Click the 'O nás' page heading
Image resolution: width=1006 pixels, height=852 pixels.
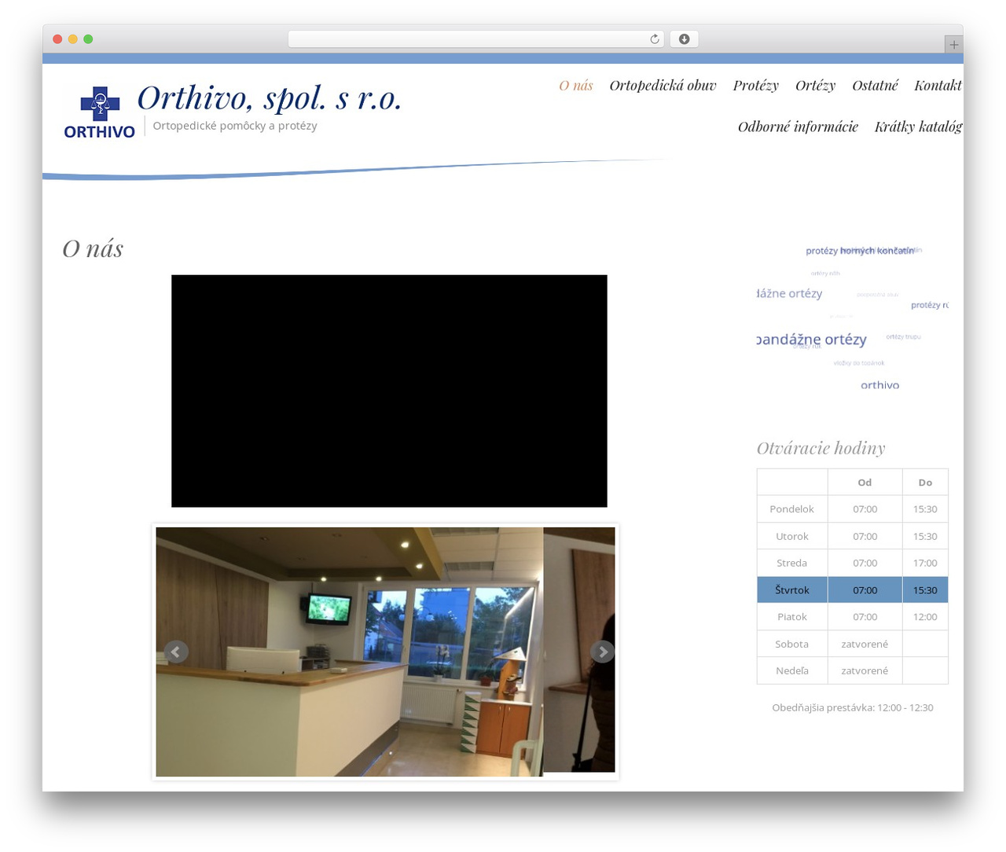point(93,248)
